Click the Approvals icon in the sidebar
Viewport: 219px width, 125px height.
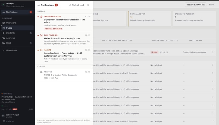(4, 38)
